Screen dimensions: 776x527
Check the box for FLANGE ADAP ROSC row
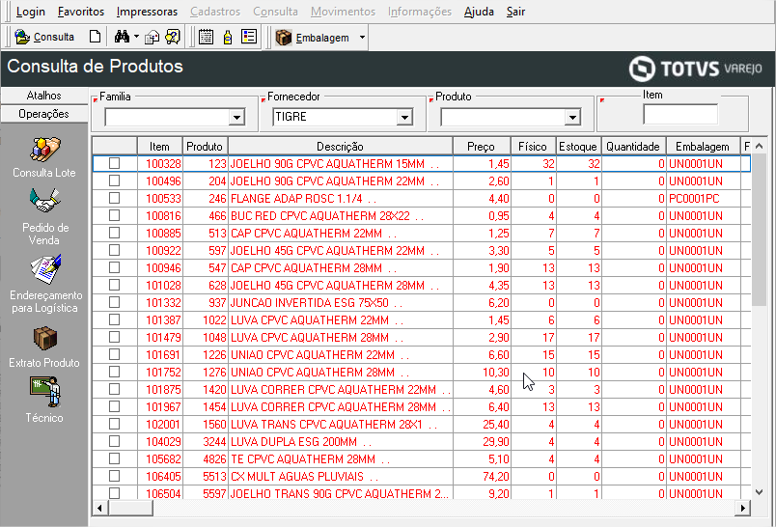(114, 198)
